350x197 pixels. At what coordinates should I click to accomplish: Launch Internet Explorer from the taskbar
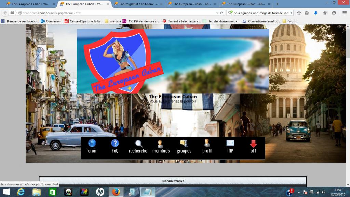21,192
